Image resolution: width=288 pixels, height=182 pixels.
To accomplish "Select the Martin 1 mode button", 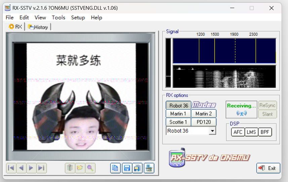I will tap(178, 113).
